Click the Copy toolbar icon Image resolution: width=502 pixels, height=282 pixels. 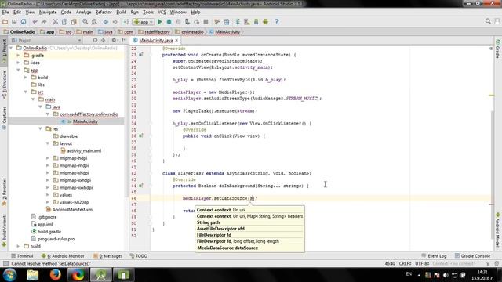point(64,22)
